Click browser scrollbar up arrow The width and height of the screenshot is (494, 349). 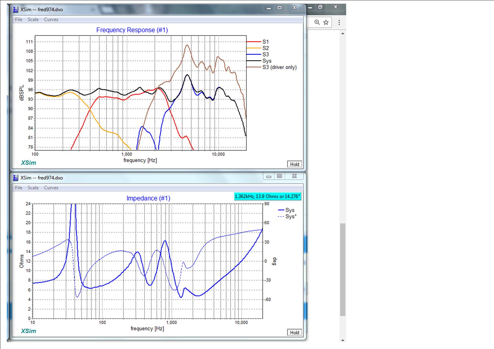[343, 33]
